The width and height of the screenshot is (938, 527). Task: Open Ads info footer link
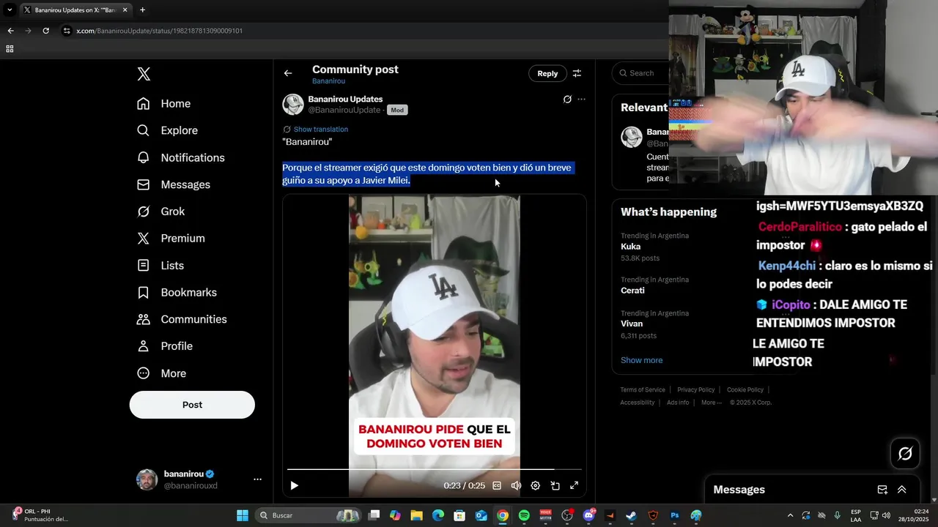[678, 403]
